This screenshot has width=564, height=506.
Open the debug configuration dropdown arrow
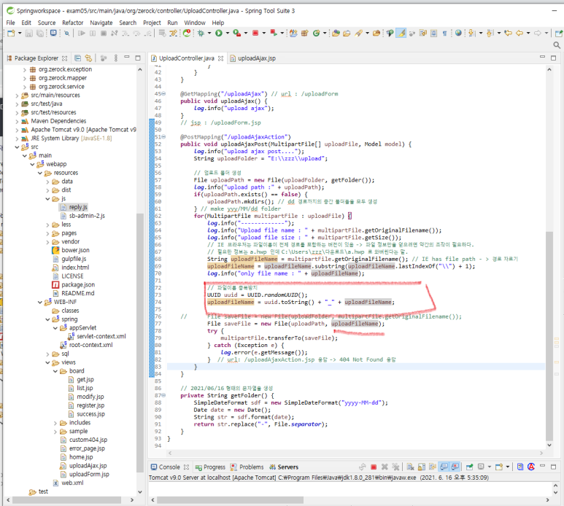[x=209, y=33]
